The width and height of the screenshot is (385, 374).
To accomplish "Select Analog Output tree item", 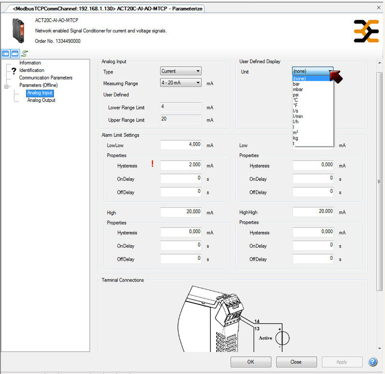I will tap(41, 100).
